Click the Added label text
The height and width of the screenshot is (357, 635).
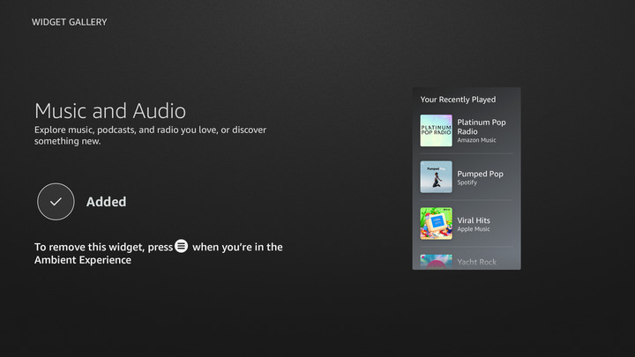(106, 202)
